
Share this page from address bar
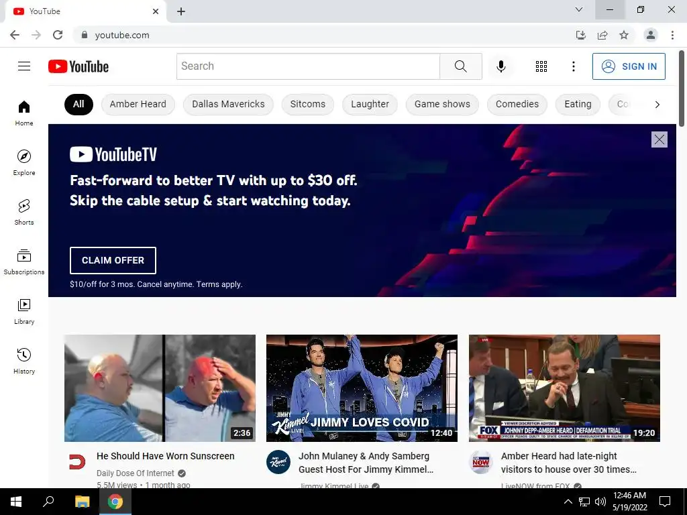click(602, 35)
